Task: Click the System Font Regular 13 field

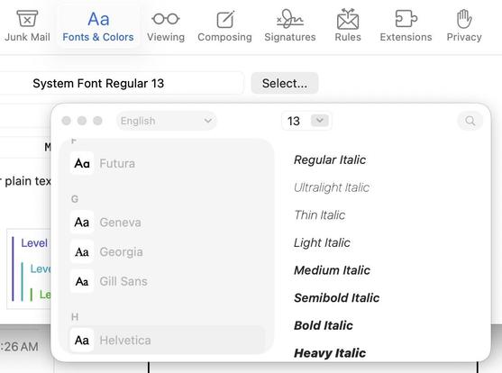Action: tap(122, 83)
